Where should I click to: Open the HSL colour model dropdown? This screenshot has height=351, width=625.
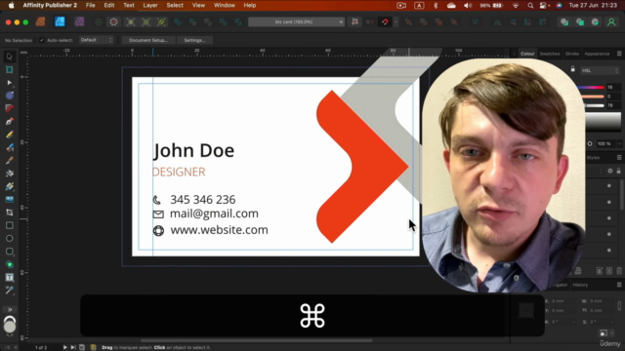click(600, 70)
